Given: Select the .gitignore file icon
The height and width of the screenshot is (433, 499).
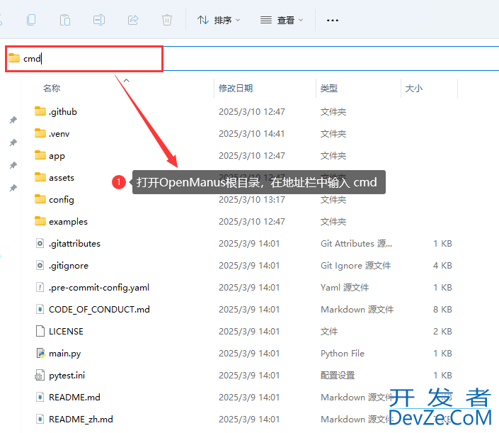Looking at the screenshot, I should [40, 266].
